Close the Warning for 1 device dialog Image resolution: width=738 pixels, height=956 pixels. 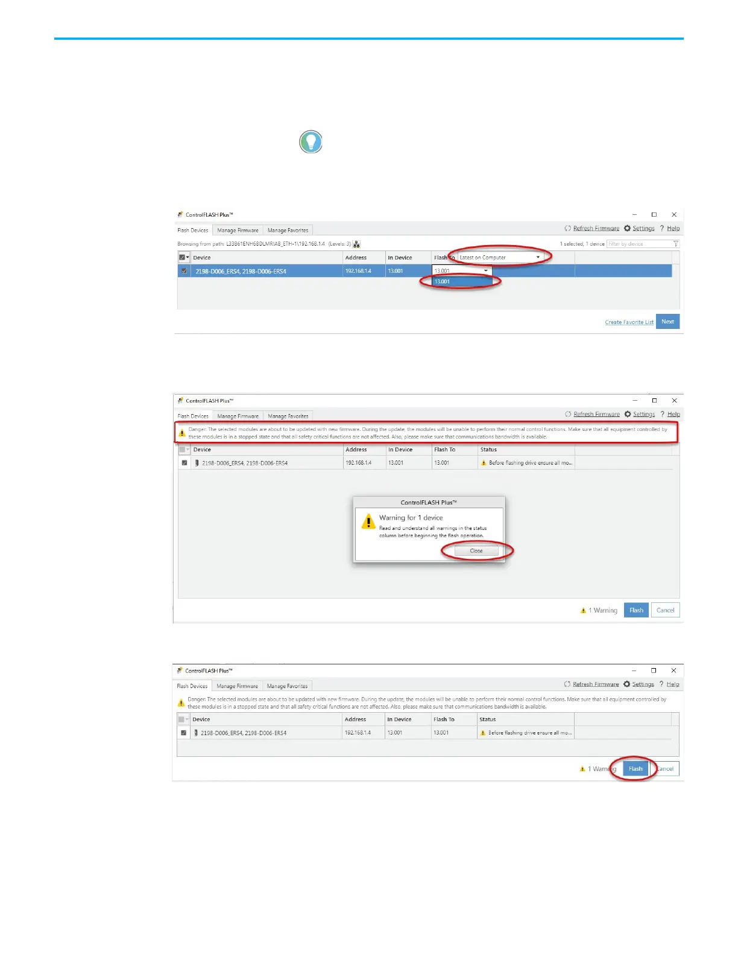point(476,550)
